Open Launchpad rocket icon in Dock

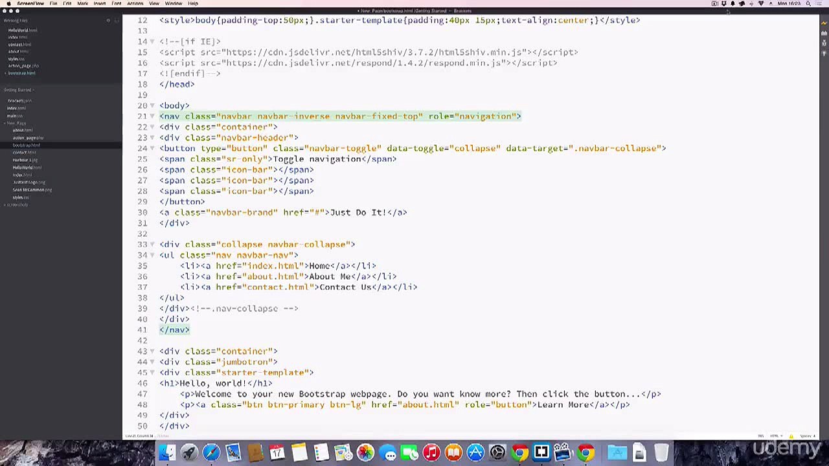(189, 452)
